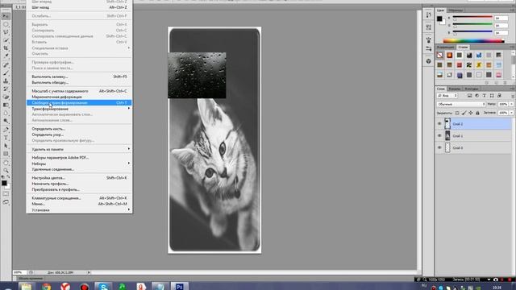Open status bar document info arrow

click(89, 272)
